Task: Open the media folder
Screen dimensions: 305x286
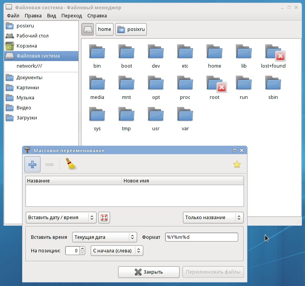Action: (97, 87)
